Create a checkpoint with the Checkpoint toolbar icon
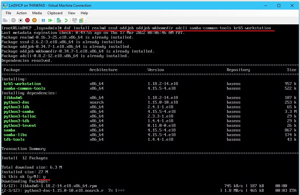Screen dimensions: 300x195 [59, 20]
